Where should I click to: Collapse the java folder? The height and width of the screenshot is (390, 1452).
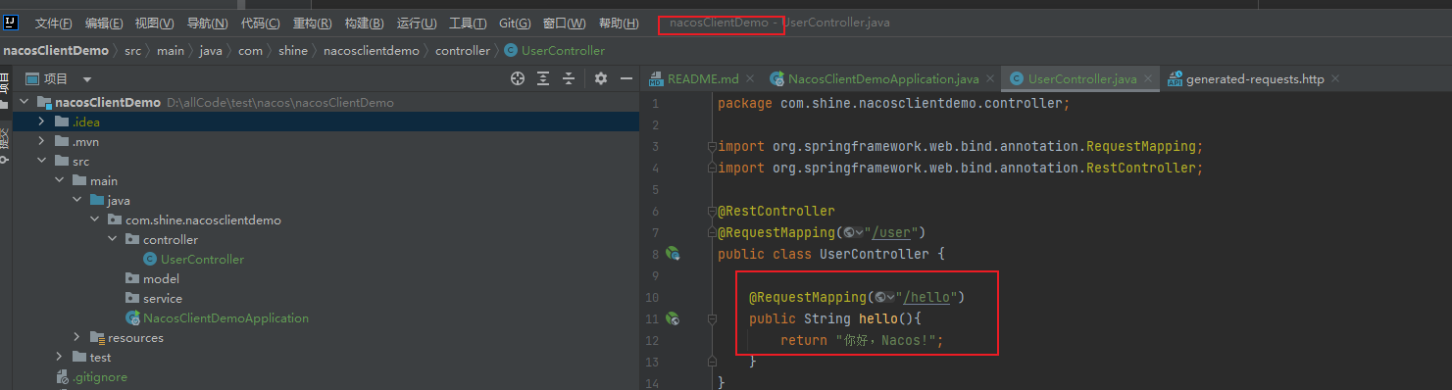click(x=77, y=200)
